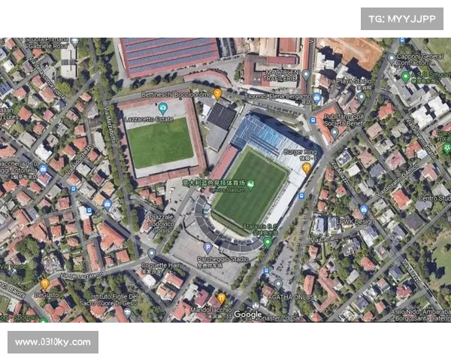Image resolution: width=451 pixels, height=361 pixels.
Task: Select the DeGusto restaurant marker
Action: (x=45, y=284)
